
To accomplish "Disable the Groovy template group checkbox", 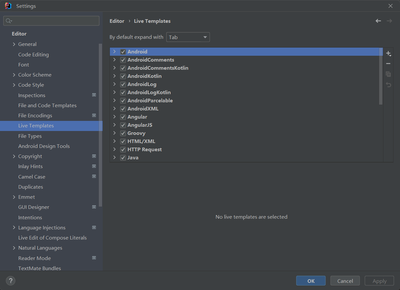I will tap(123, 133).
